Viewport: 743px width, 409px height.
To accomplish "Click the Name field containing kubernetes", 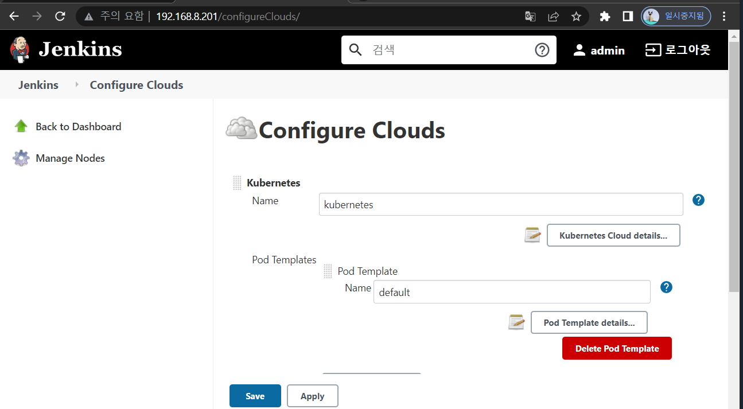I will (x=501, y=204).
